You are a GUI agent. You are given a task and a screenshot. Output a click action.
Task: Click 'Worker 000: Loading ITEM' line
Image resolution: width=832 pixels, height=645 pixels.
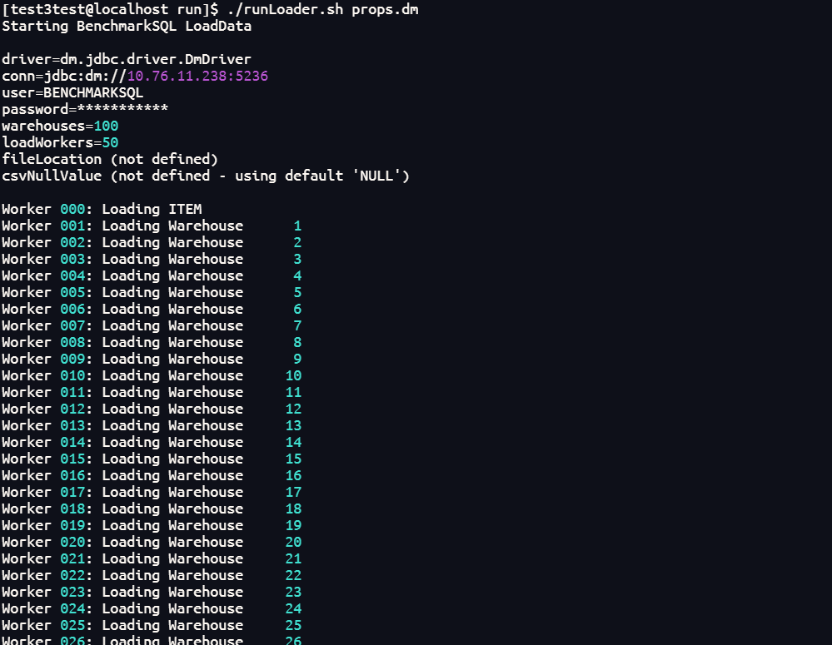pos(102,209)
